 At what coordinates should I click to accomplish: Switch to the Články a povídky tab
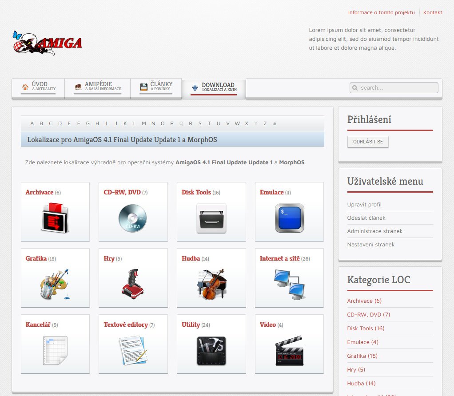[x=156, y=87]
